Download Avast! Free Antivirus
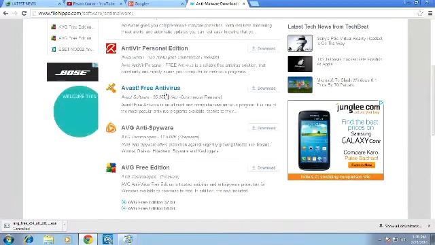 (264, 88)
